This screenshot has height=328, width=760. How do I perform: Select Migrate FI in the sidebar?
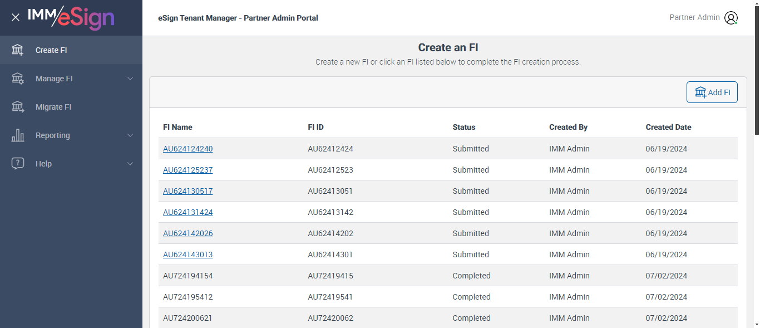pyautogui.click(x=53, y=107)
